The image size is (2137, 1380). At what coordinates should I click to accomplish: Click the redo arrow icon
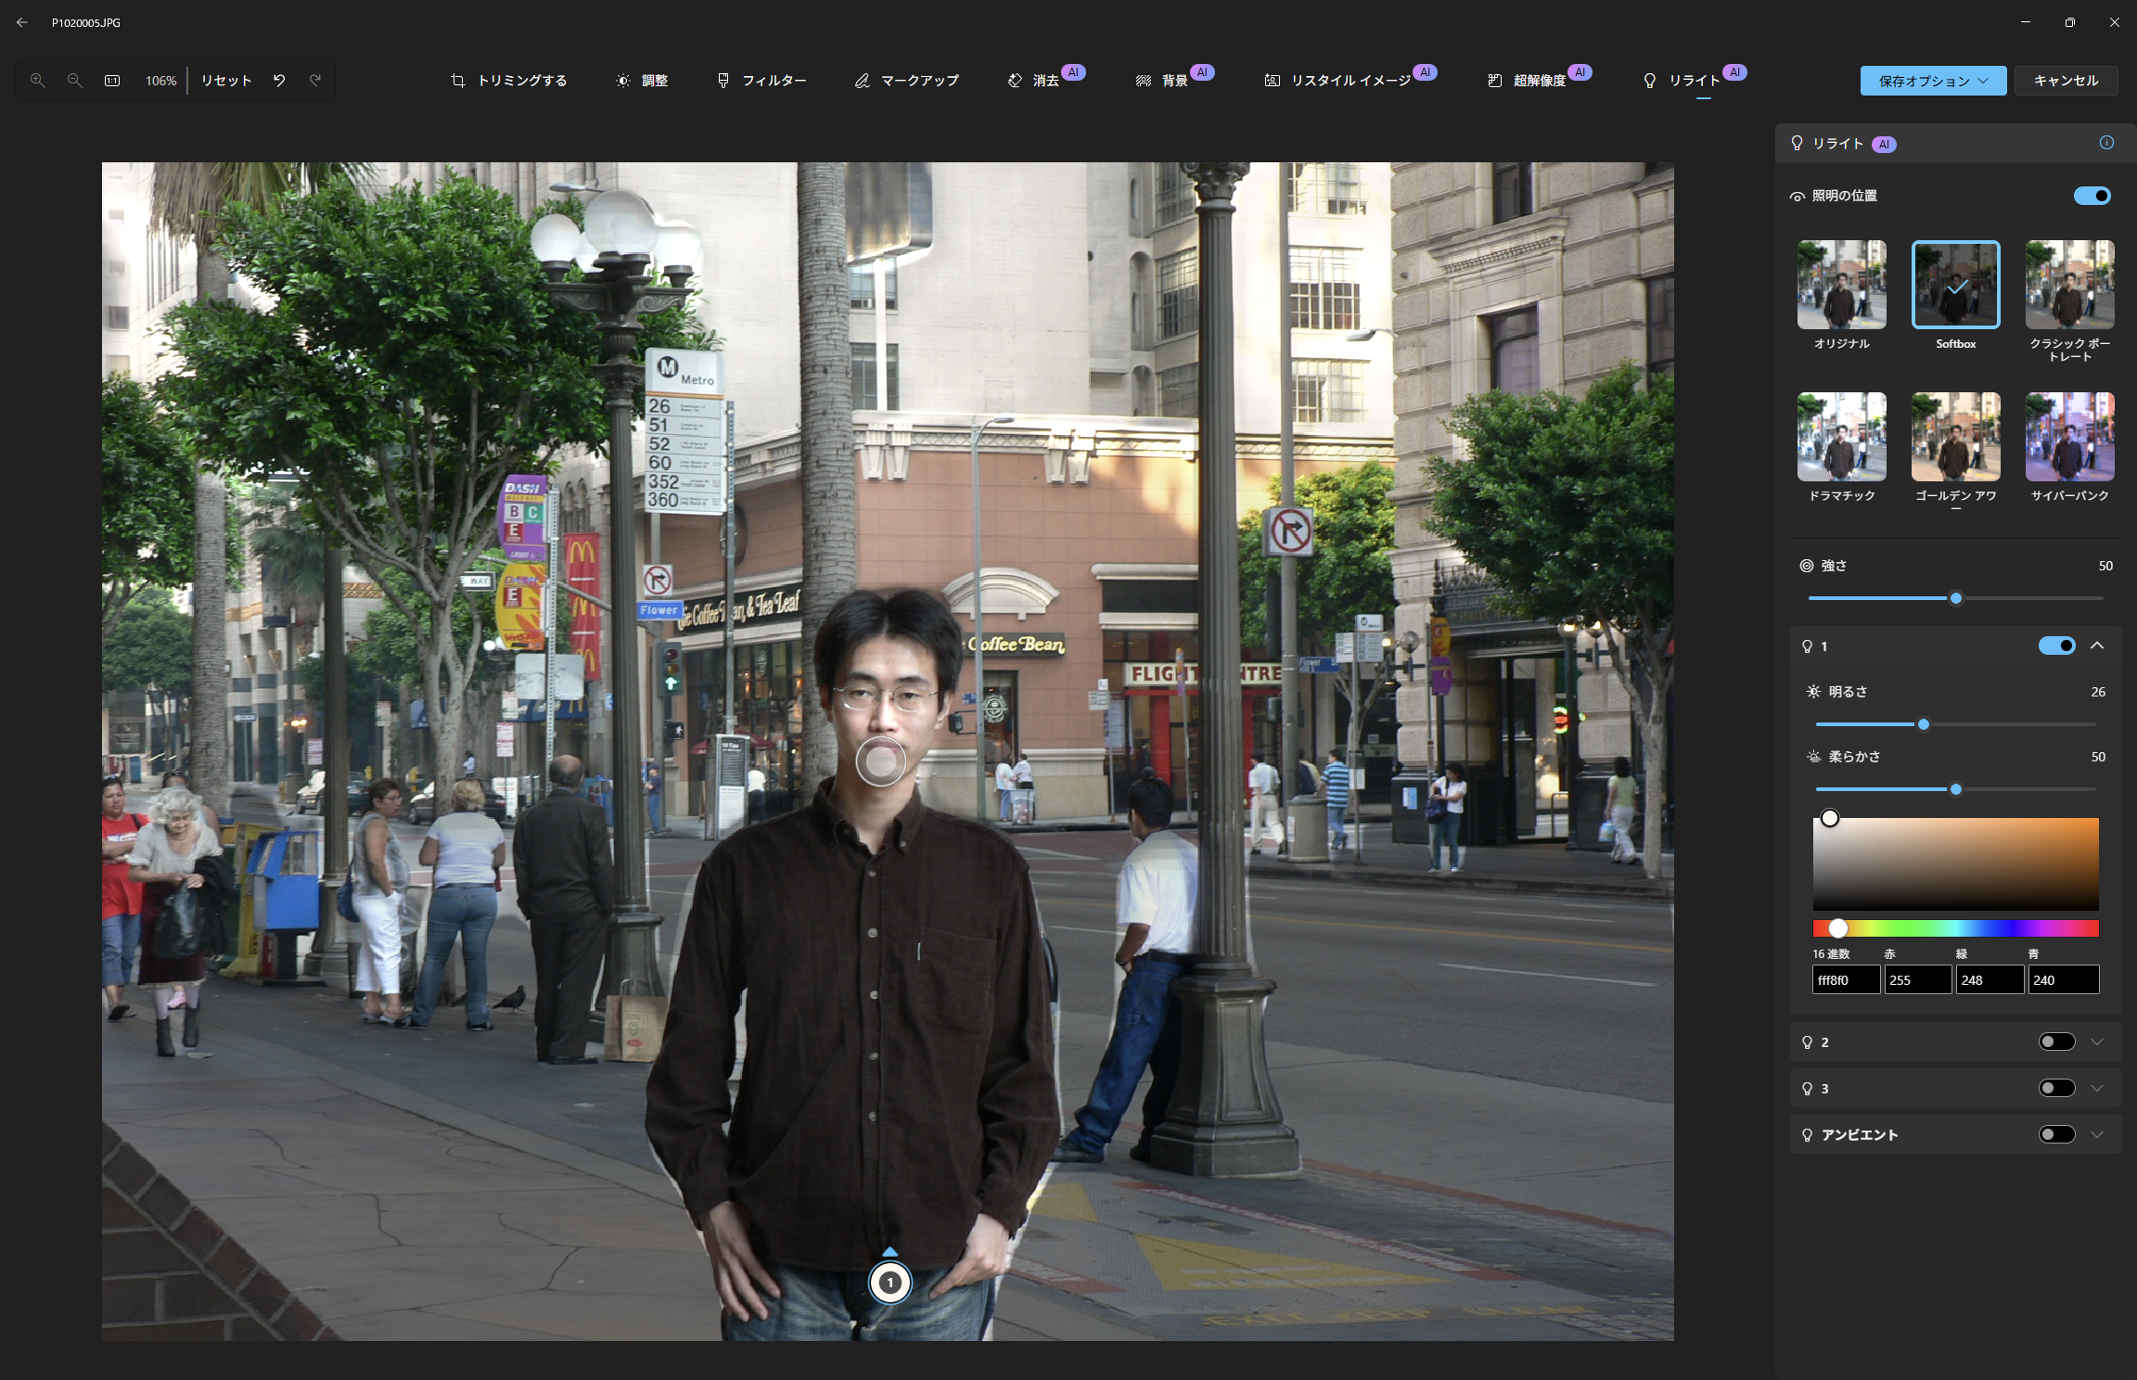(315, 81)
